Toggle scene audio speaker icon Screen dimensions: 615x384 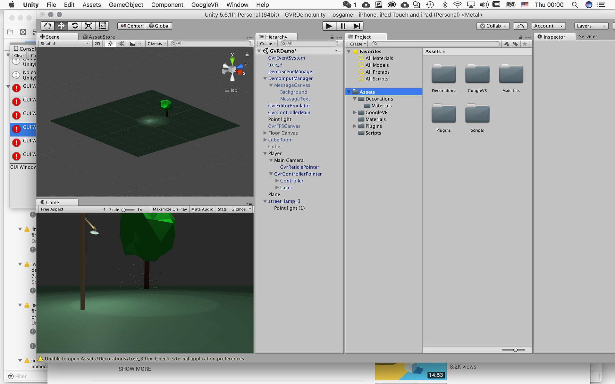tap(121, 44)
